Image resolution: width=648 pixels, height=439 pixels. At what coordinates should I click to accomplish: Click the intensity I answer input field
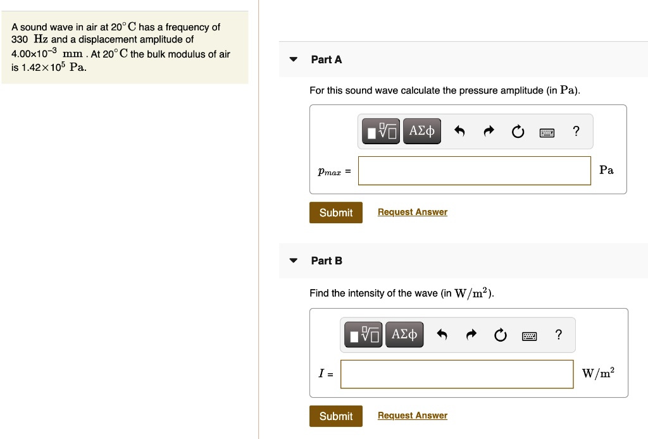pyautogui.click(x=456, y=374)
